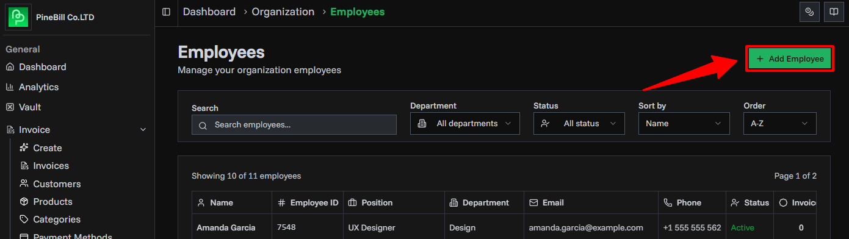Click the Organization breadcrumb link
The height and width of the screenshot is (239, 849).
(x=283, y=12)
